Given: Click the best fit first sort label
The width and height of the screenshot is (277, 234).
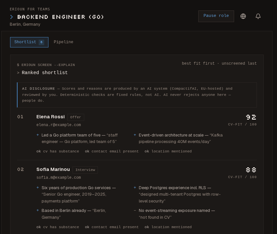Looking at the screenshot, I should (x=198, y=63).
